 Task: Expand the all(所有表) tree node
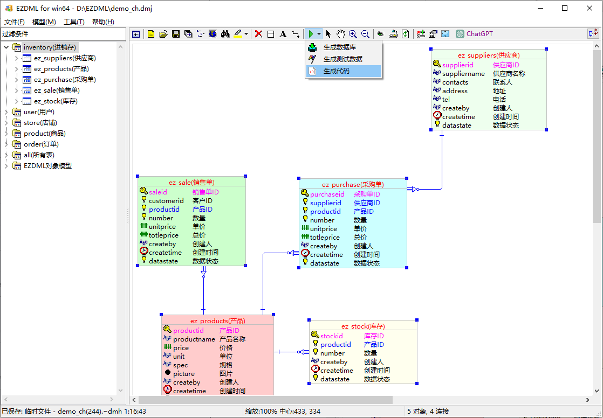(x=6, y=155)
